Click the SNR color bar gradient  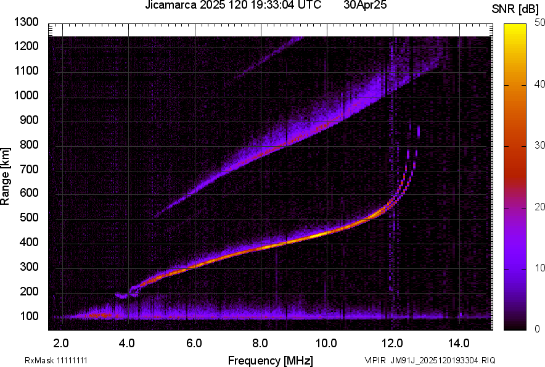(515, 177)
